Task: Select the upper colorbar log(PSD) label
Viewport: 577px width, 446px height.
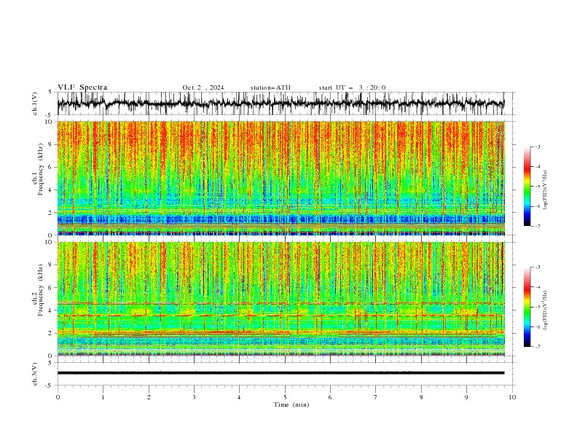Action: click(x=545, y=190)
